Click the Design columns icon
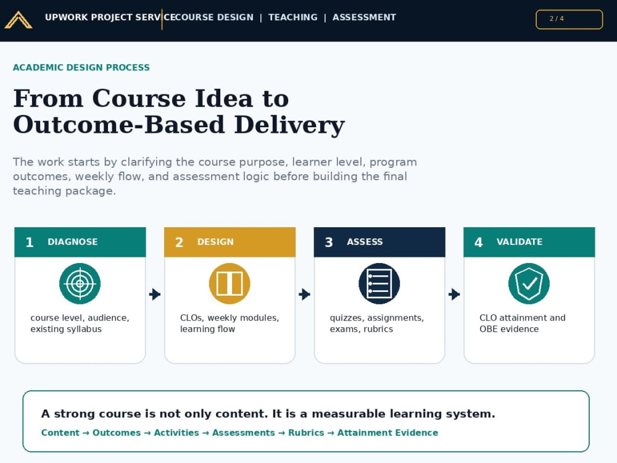617x463 pixels. [230, 283]
